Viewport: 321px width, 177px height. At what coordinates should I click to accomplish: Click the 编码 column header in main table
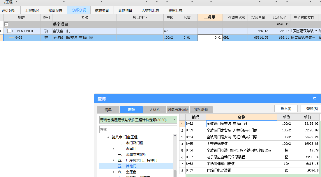pyautogui.click(x=22, y=17)
